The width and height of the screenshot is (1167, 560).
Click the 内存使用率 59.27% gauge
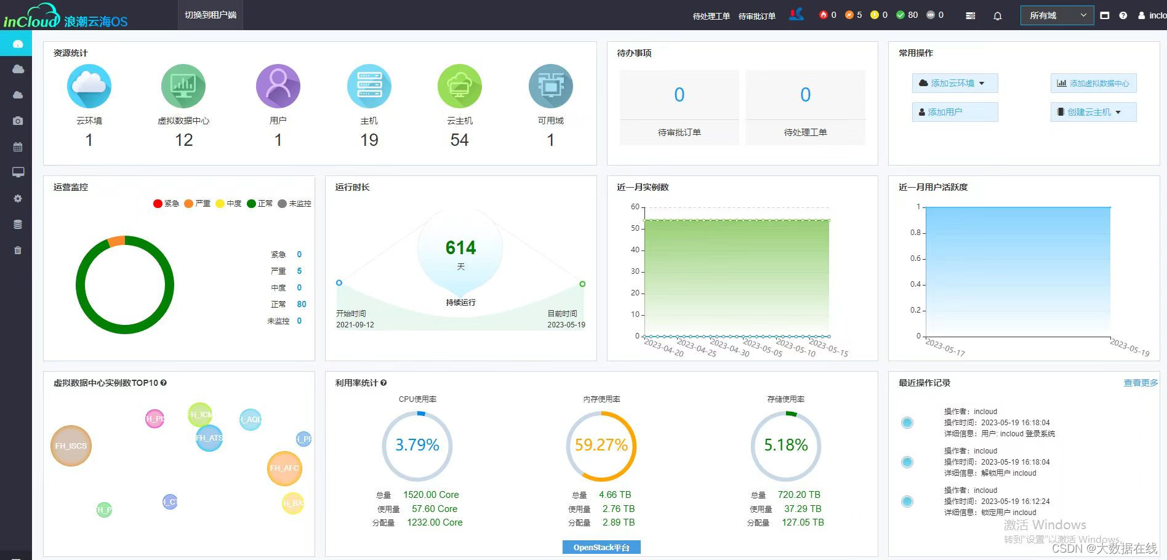coord(601,446)
